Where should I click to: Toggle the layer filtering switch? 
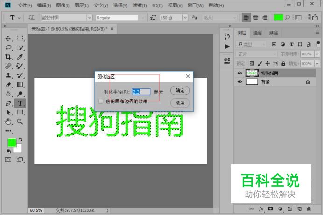click(x=318, y=44)
